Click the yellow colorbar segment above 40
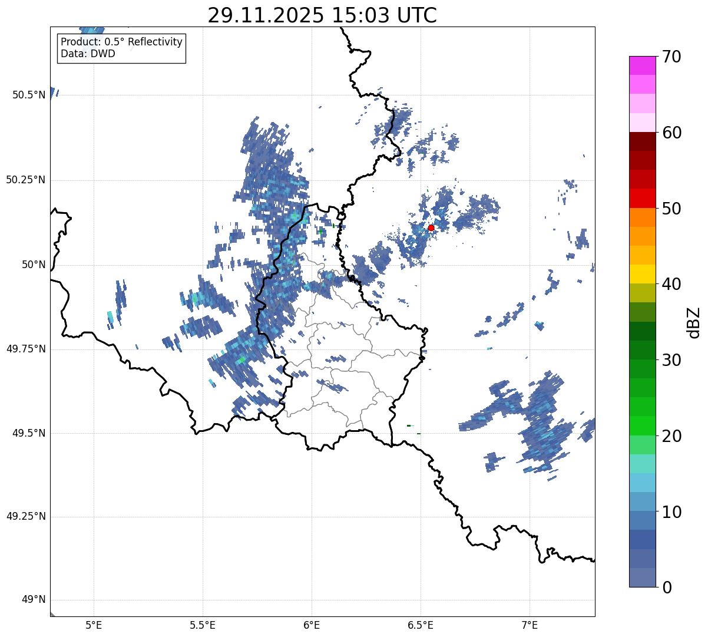 (x=643, y=274)
